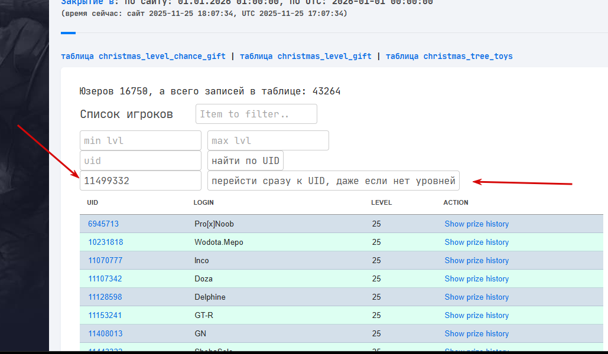Open user UID 11070777
Screen dimensions: 608x354
[x=105, y=260]
